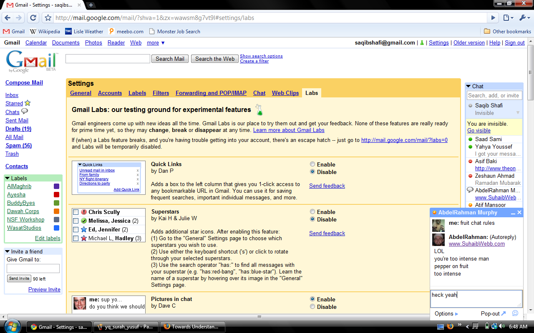Screen dimensions: 534x333
Task: Click the Gmail logo
Action: point(31,62)
